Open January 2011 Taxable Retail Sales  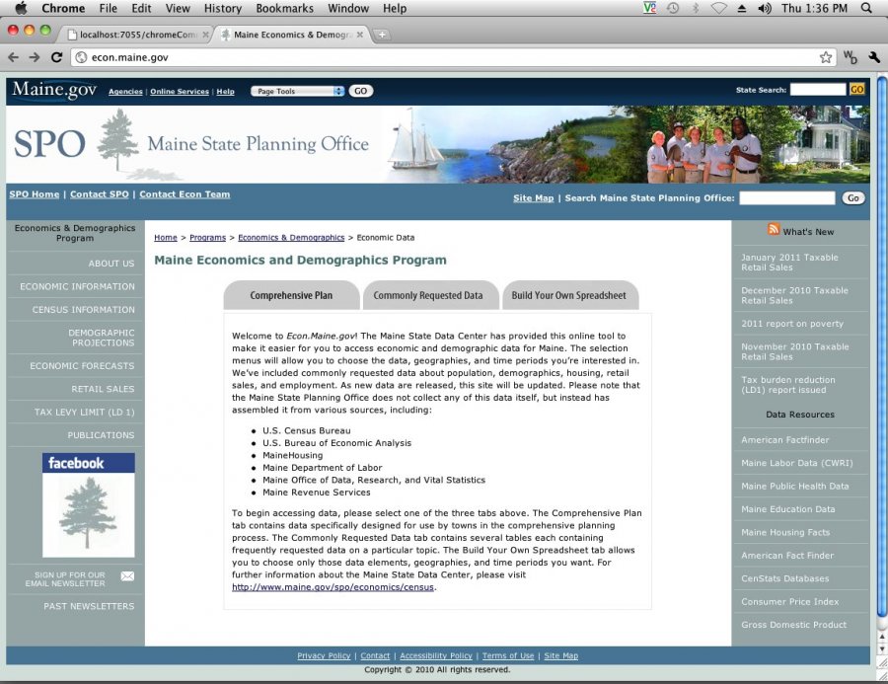tap(789, 263)
